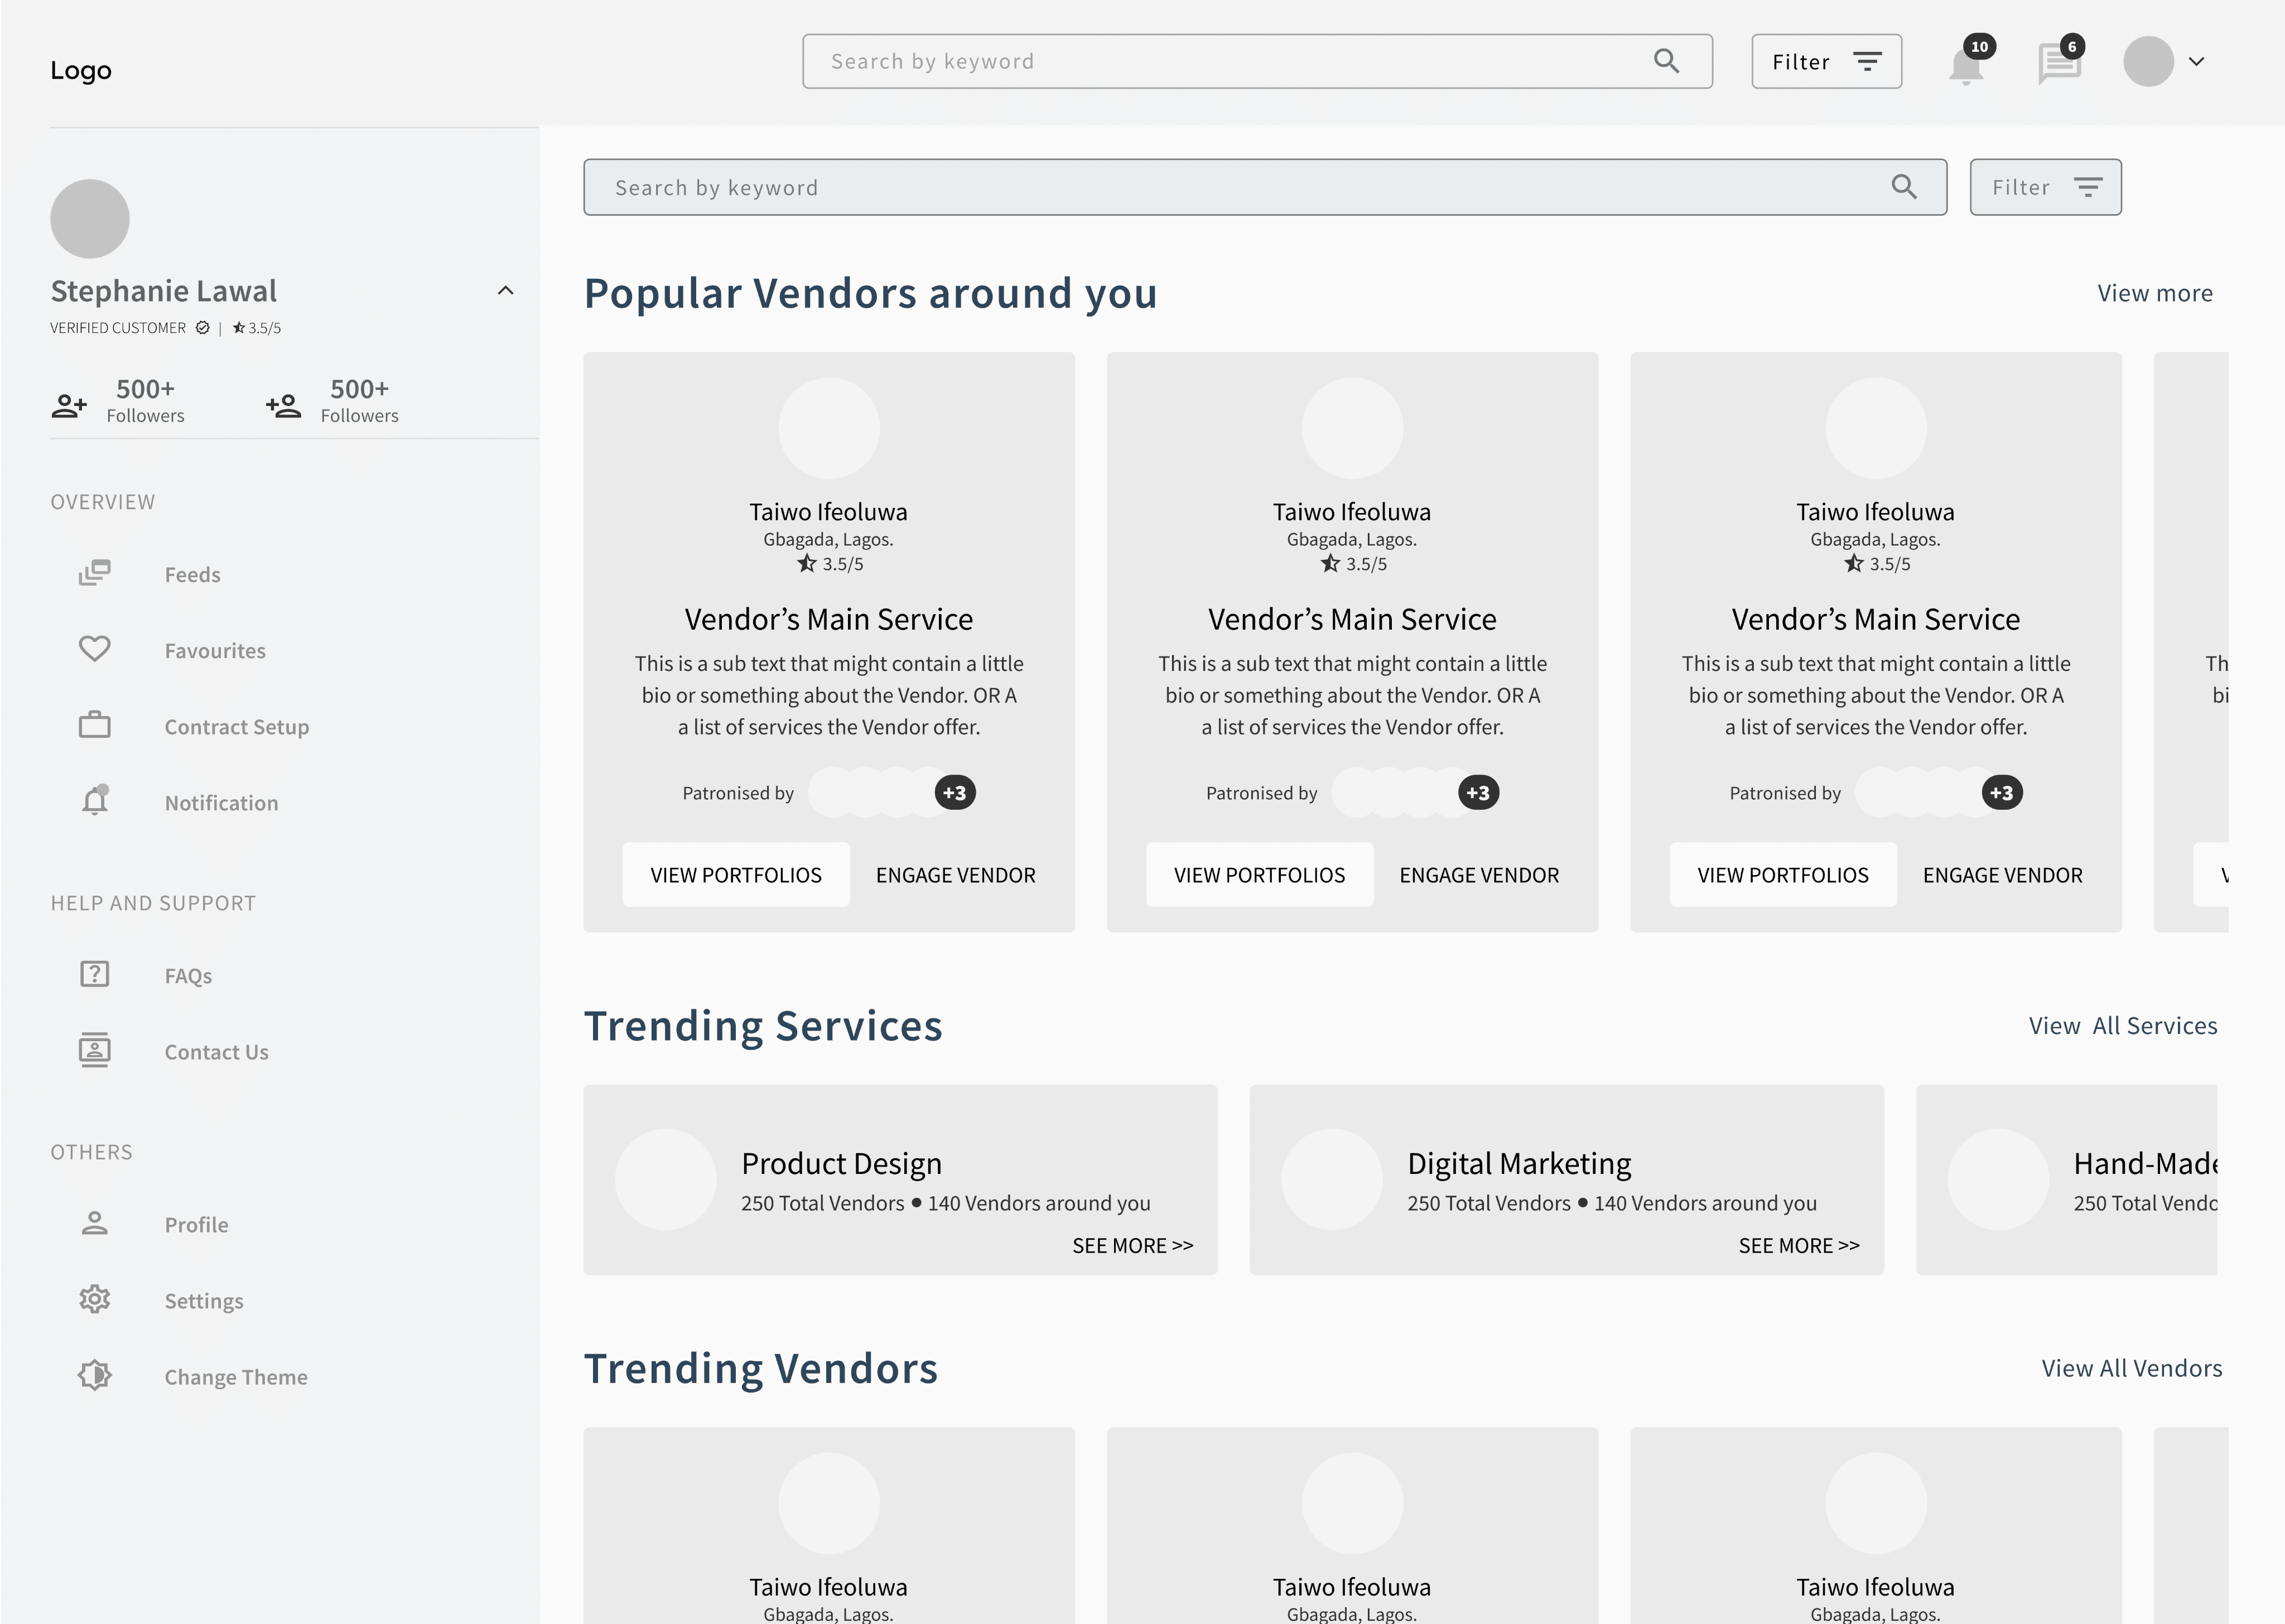Expand the user avatar dropdown arrow in header
The width and height of the screenshot is (2285, 1624).
pyautogui.click(x=2196, y=62)
